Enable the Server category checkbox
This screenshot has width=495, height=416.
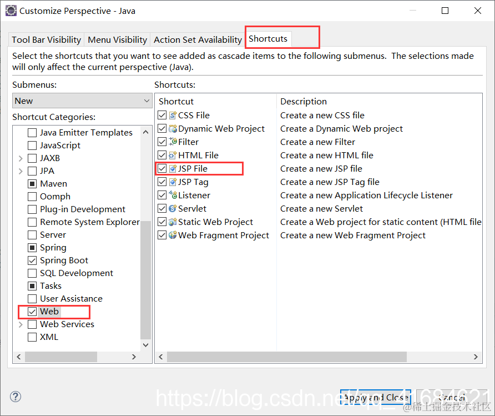[x=32, y=235]
